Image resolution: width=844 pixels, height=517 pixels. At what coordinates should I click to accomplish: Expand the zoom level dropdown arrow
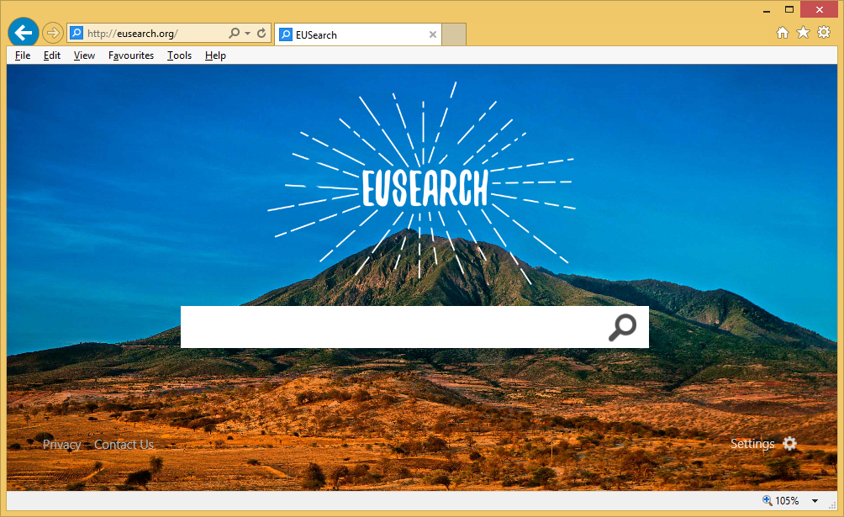tap(815, 501)
